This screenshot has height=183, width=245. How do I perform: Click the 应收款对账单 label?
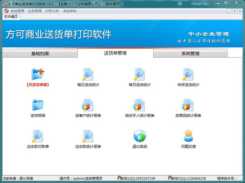[x=38, y=146]
